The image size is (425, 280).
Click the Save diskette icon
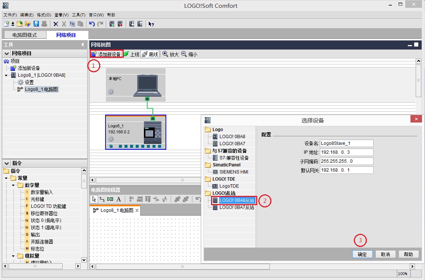click(36, 24)
